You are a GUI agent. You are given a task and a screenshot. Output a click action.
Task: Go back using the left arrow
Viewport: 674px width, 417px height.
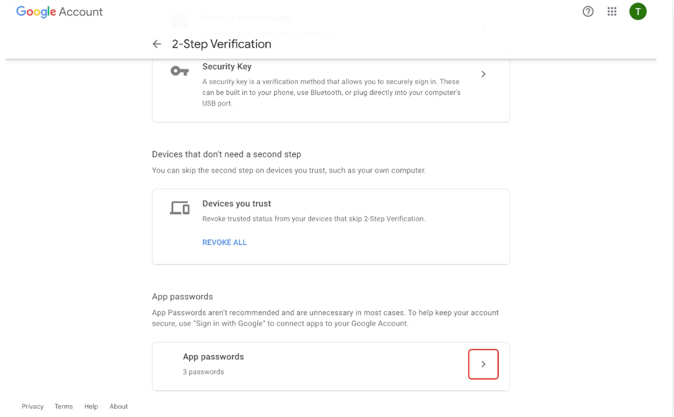[157, 44]
